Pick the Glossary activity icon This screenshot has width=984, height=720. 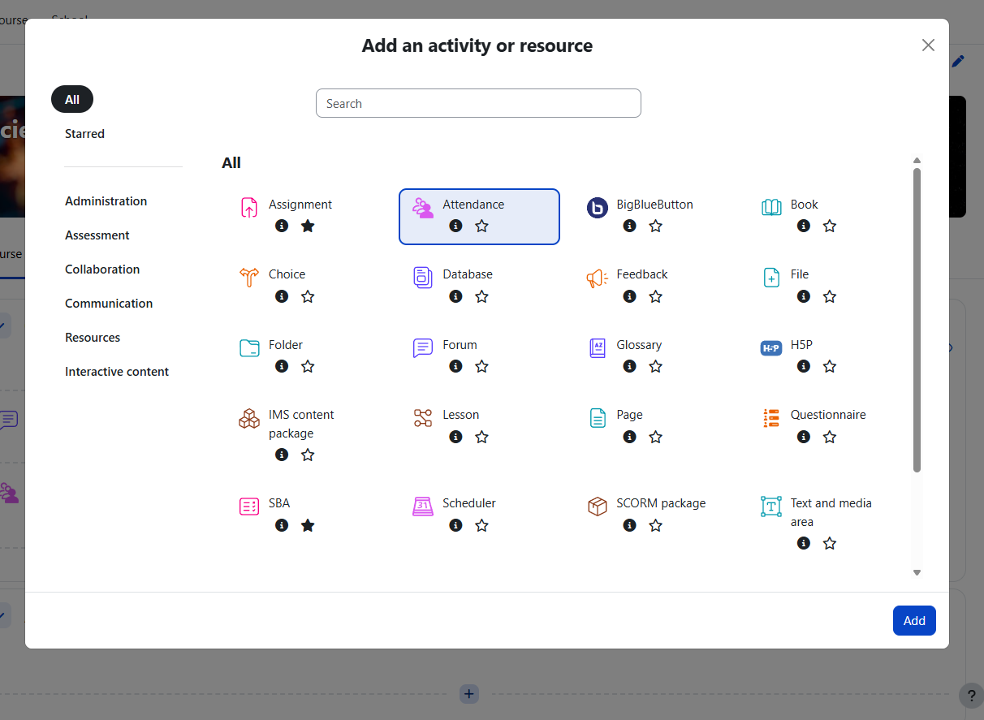[x=598, y=348]
